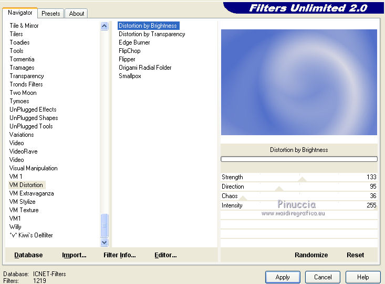This screenshot has height=284, width=385.
Task: Select Distortion by Transparency filter
Action: [x=152, y=34]
